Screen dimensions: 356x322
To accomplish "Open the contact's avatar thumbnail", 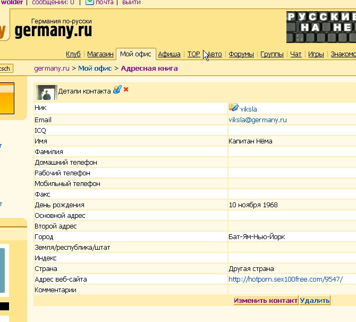I will 47,92.
